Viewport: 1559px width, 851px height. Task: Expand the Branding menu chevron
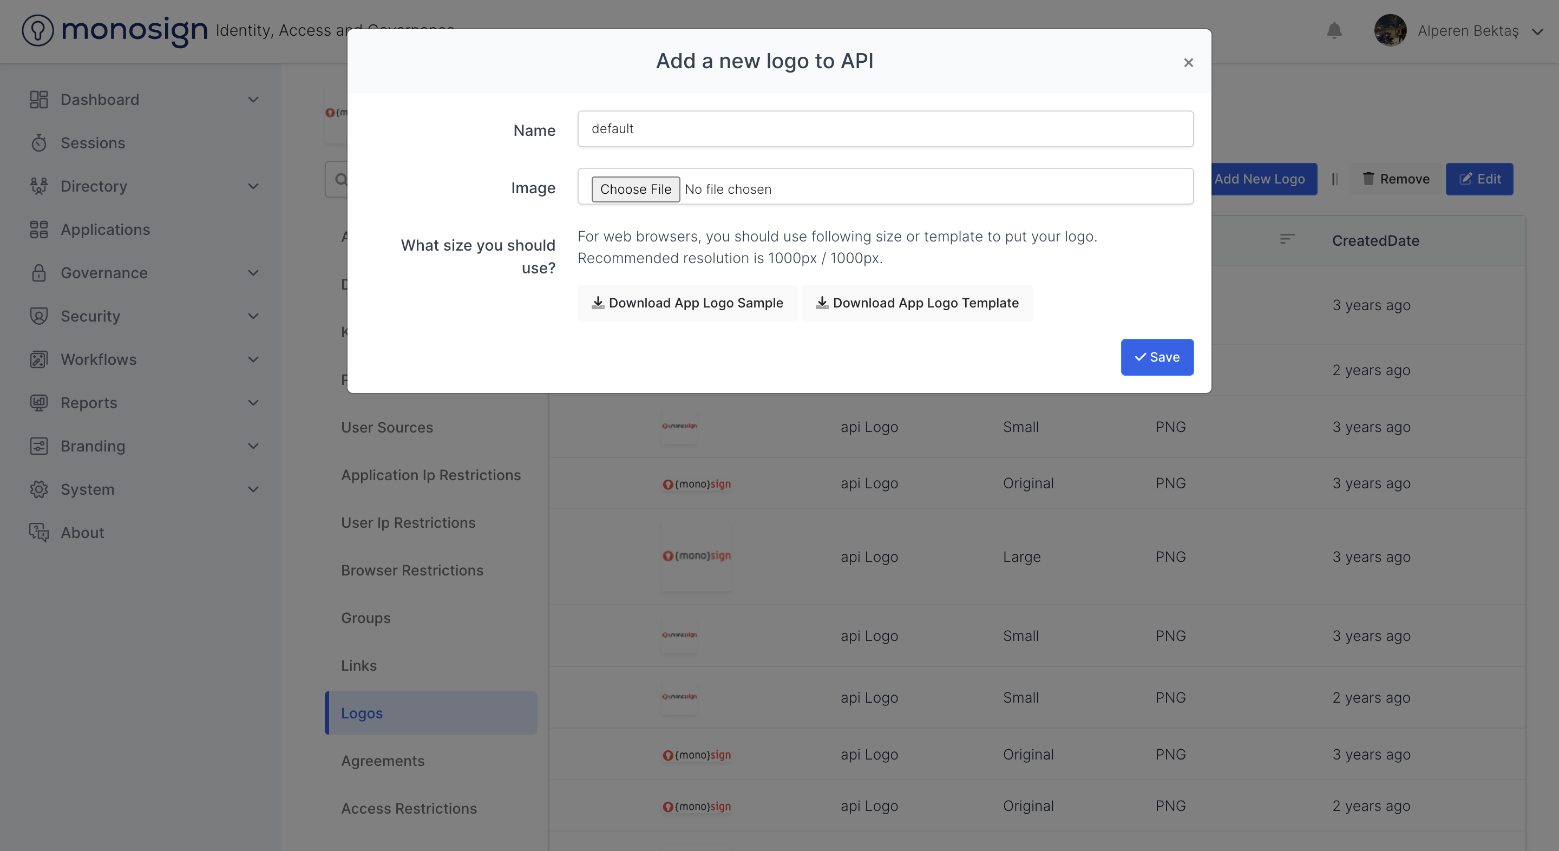(x=253, y=446)
